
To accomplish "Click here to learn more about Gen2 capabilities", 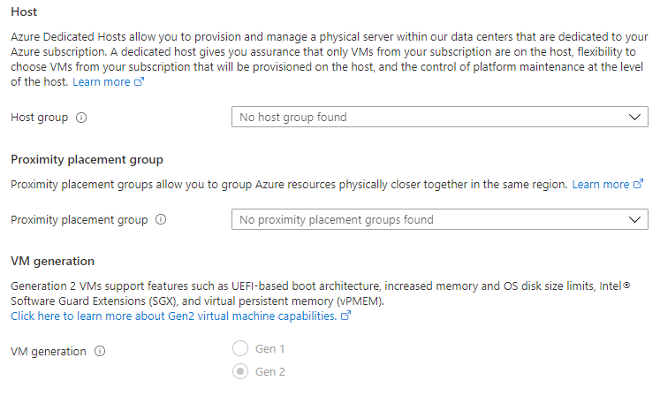I will (174, 316).
